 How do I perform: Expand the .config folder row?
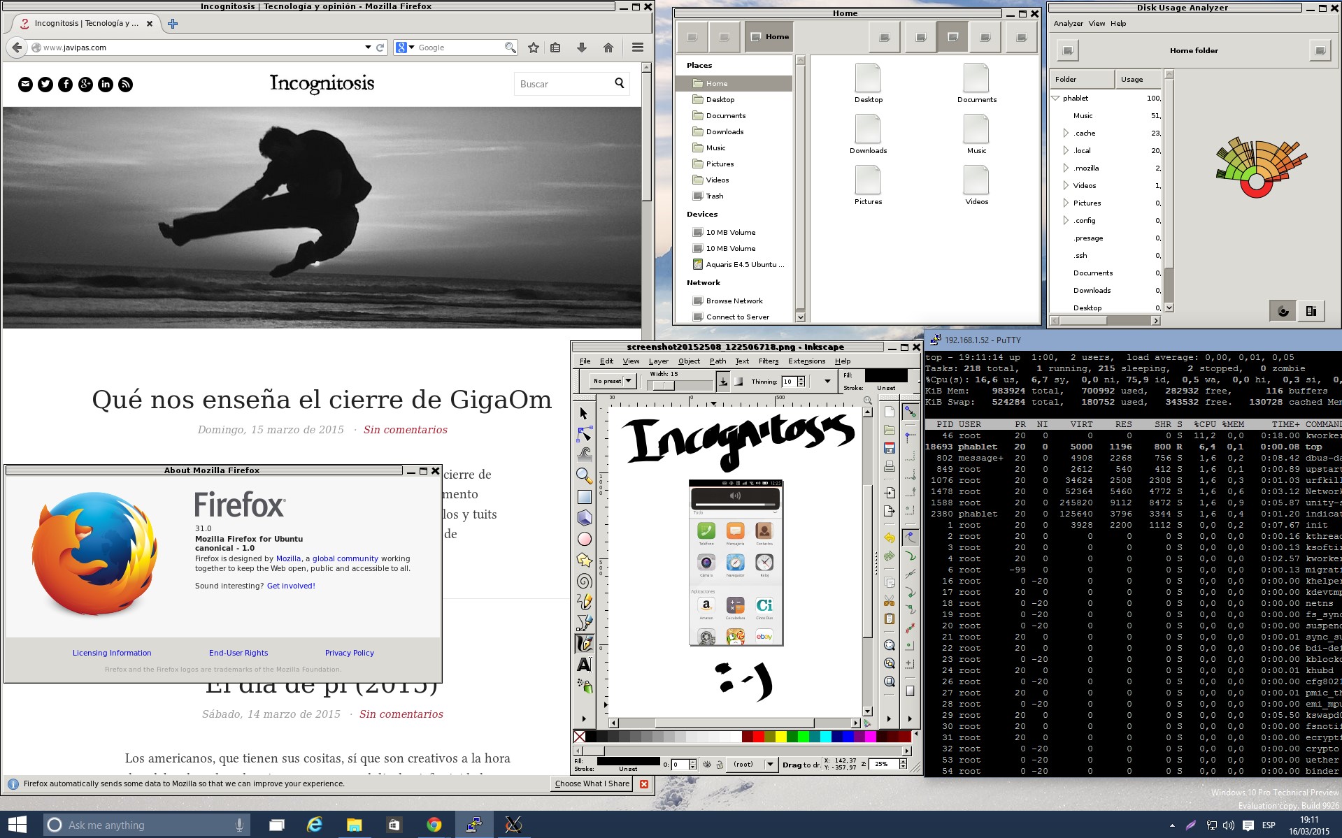(x=1066, y=220)
